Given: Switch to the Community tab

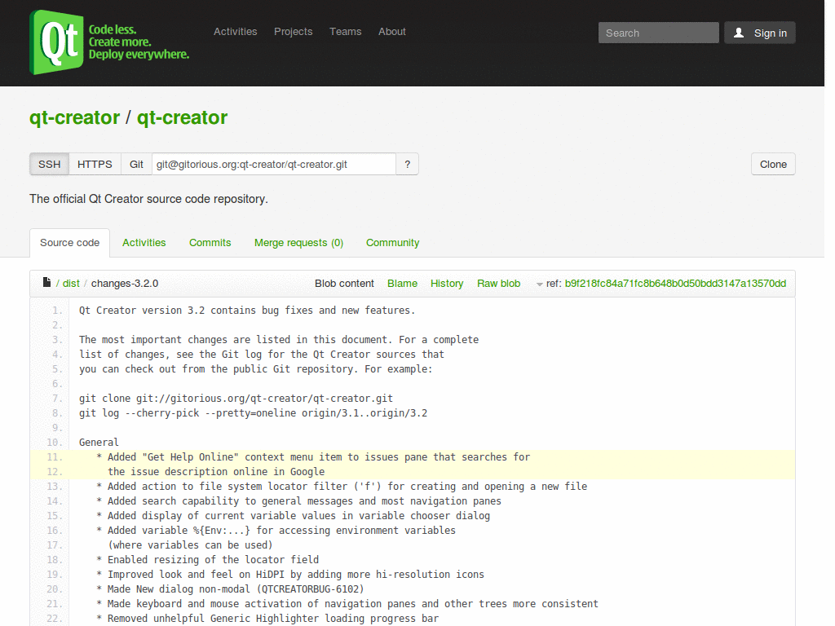Looking at the screenshot, I should tap(392, 243).
